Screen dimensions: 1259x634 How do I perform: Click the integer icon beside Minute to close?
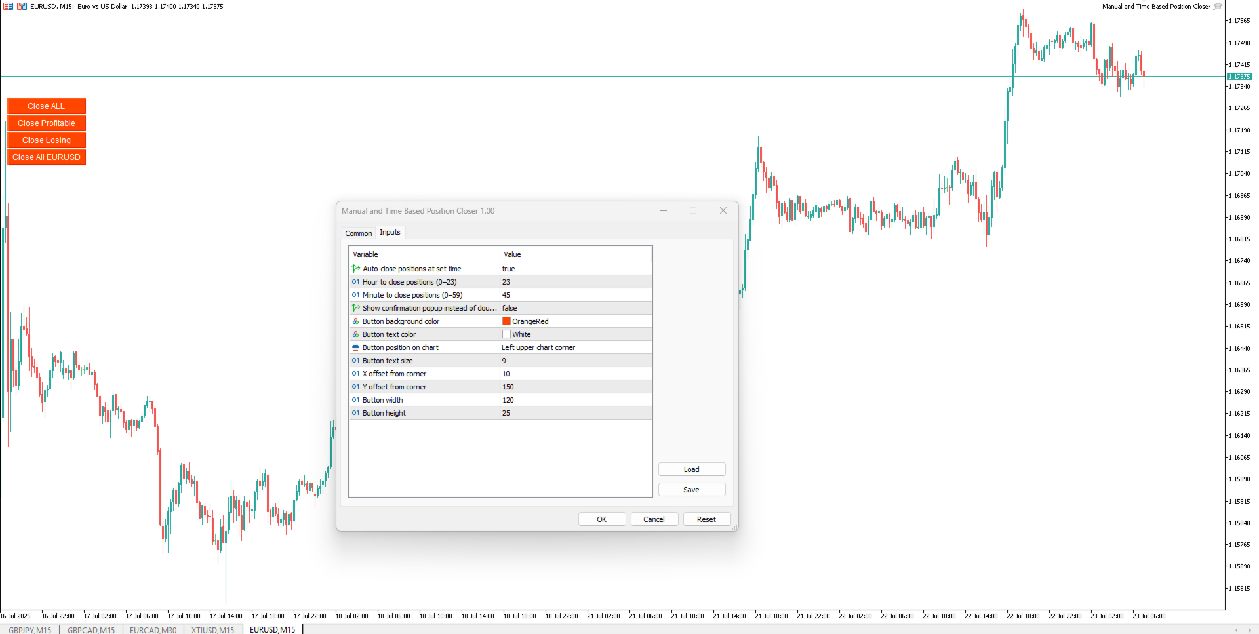[355, 295]
